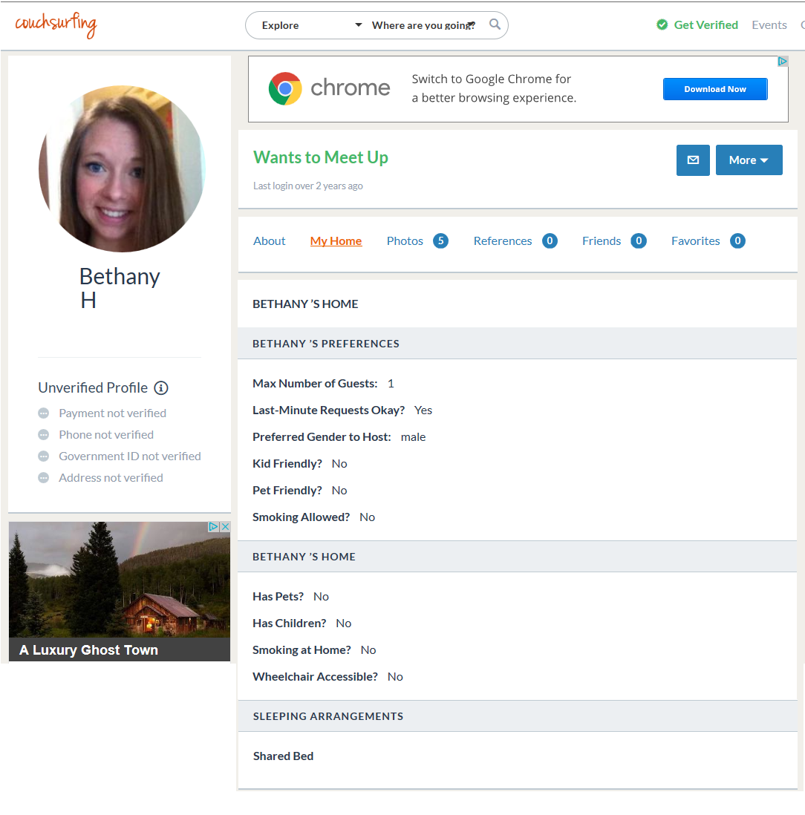Open the My Home tab
The image size is (805, 815).
click(336, 240)
